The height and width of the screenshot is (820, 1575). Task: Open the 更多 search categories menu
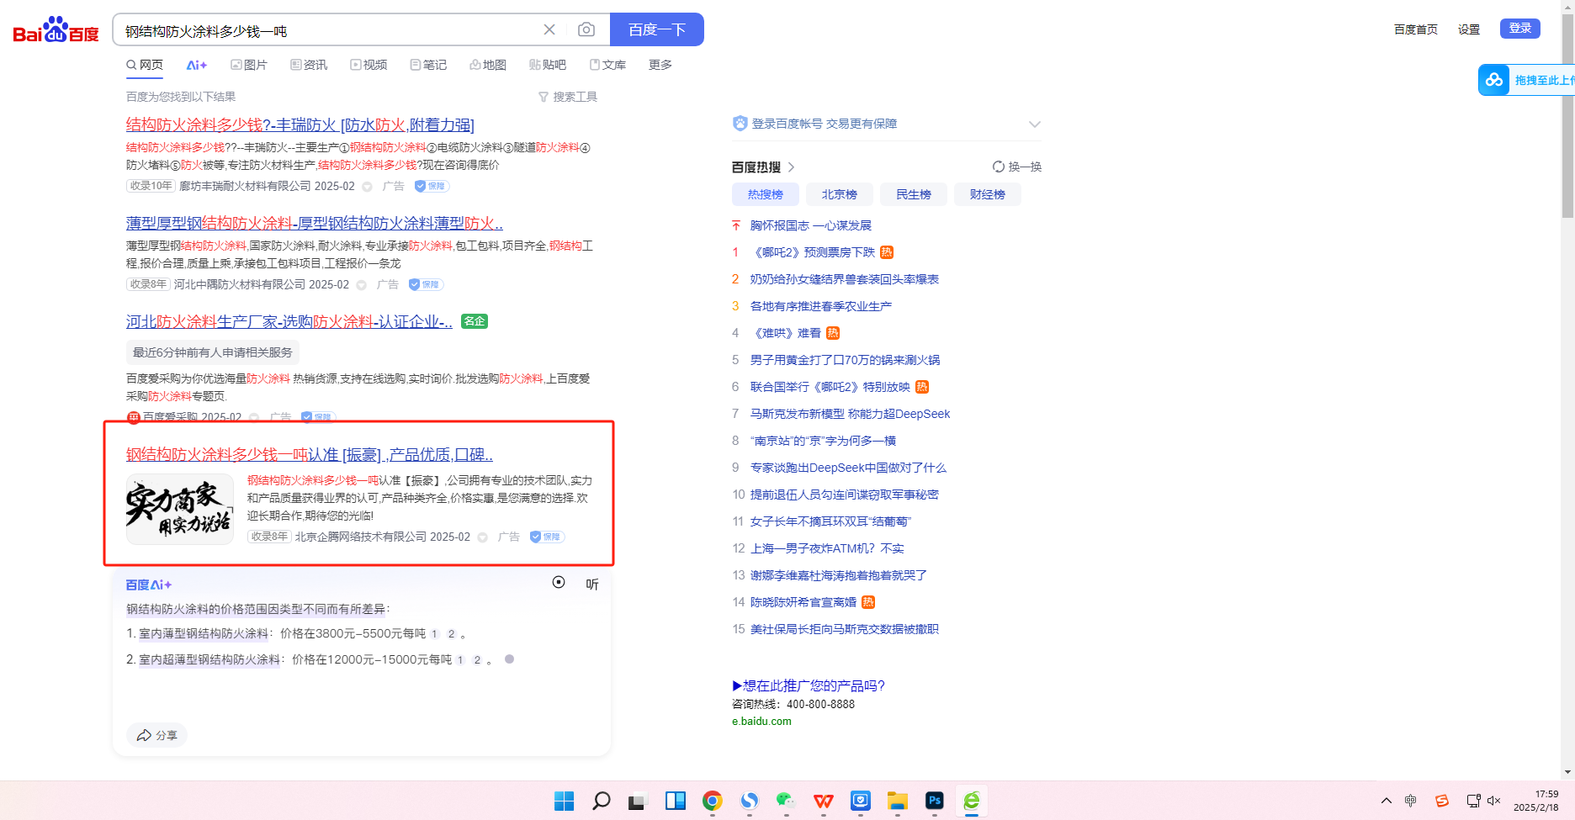click(660, 65)
